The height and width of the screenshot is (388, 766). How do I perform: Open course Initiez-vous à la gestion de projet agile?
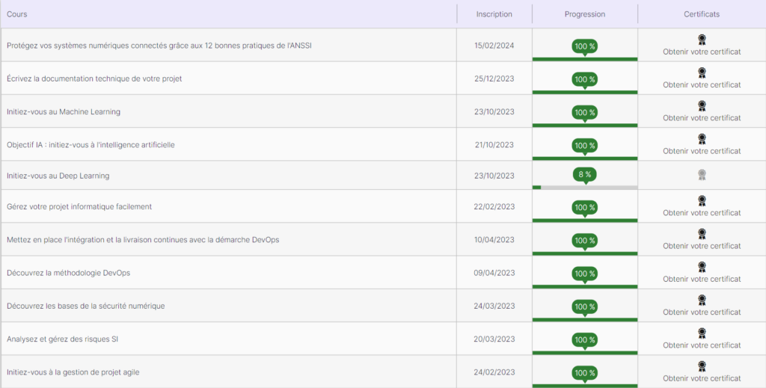tap(73, 372)
